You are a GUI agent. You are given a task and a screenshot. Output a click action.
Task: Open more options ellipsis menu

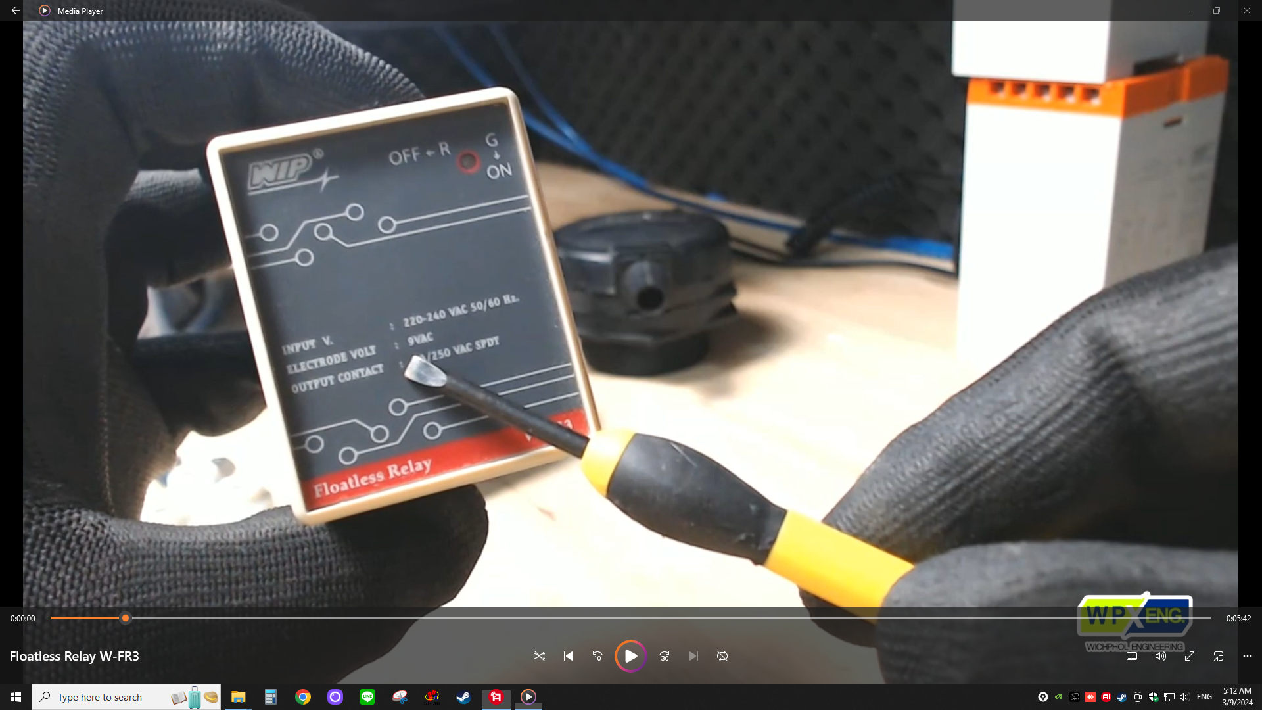tap(1248, 656)
